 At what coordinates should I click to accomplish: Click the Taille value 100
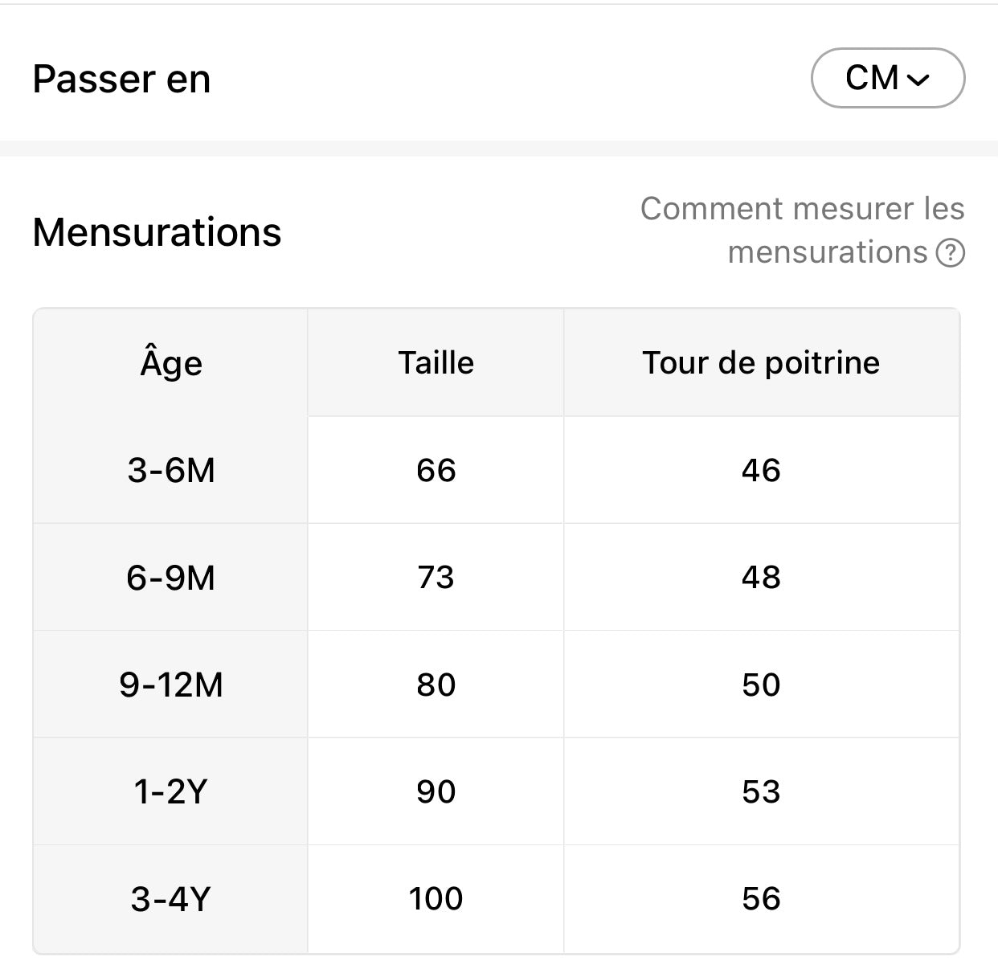(436, 899)
